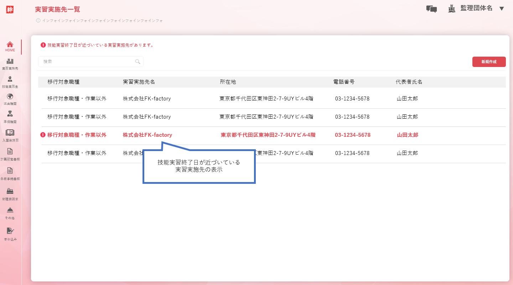This screenshot has height=285, width=513.
Task: Select the red highlighted 株式会社FK-factory row
Action: coord(147,135)
